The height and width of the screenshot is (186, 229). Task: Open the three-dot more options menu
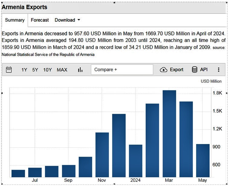pos(219,70)
